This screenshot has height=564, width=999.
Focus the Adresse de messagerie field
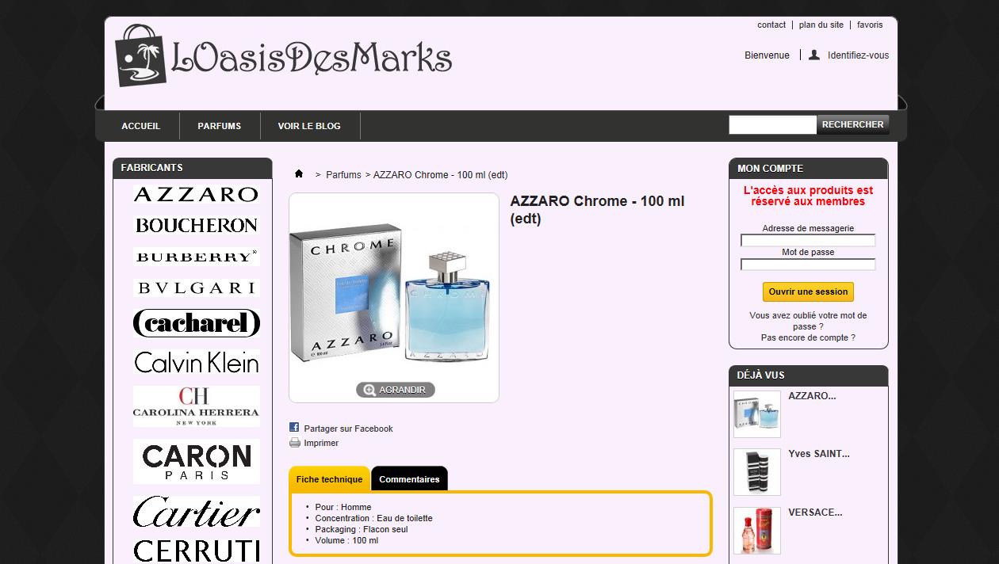click(808, 240)
